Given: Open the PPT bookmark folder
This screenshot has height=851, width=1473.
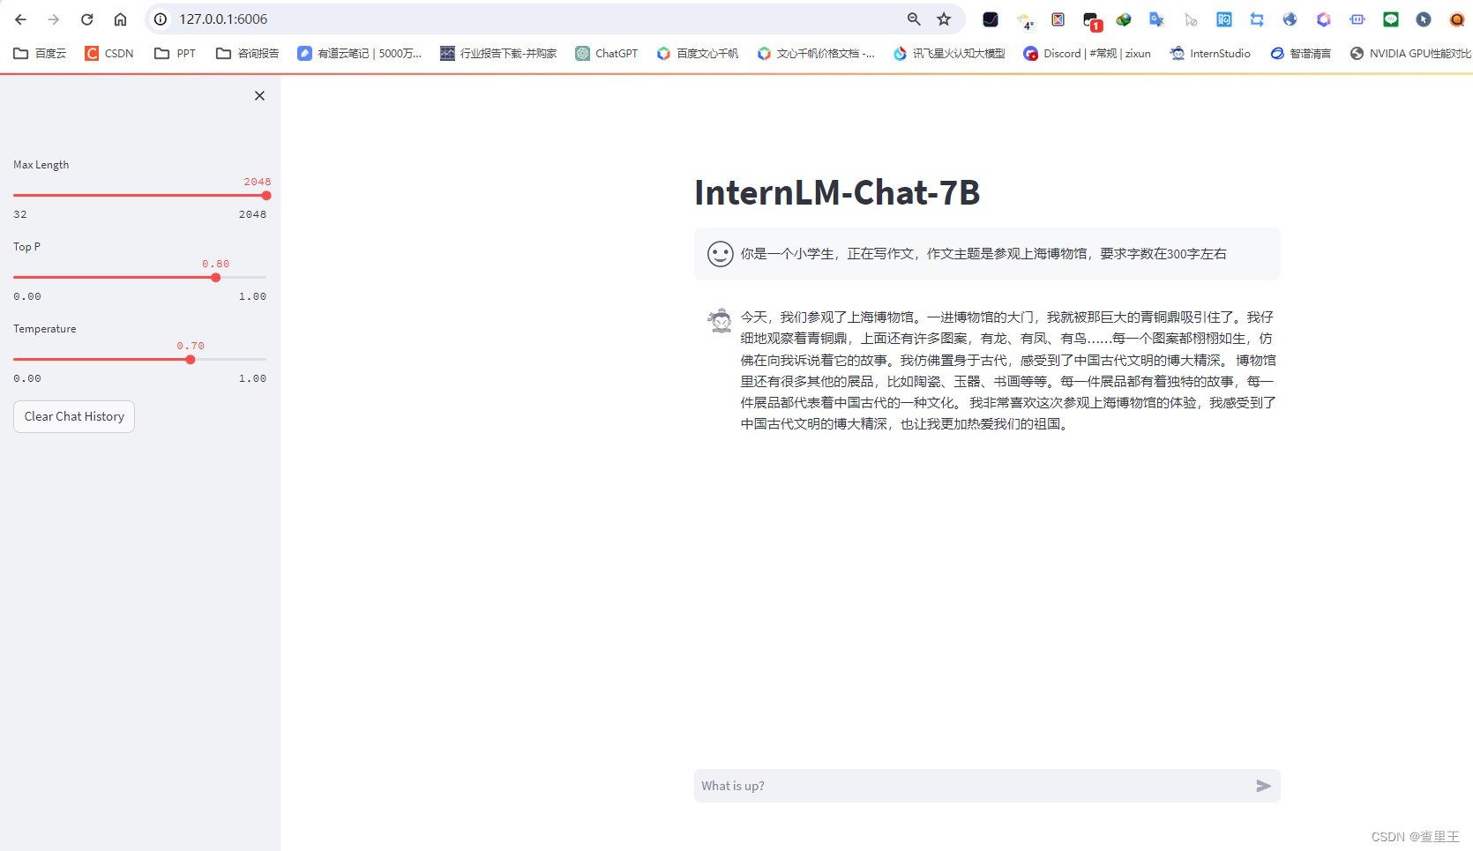Looking at the screenshot, I should [x=175, y=54].
